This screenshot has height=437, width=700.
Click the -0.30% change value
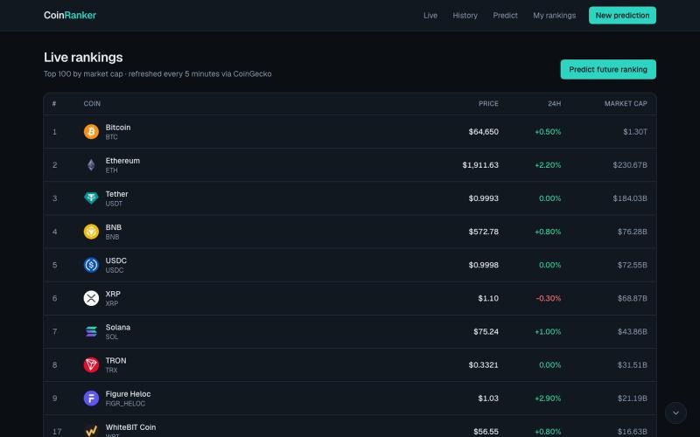tap(549, 298)
